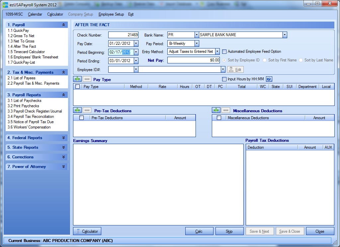
Task: Add a new Pre-Tax Deduction with plus icon
Action: 77,110
